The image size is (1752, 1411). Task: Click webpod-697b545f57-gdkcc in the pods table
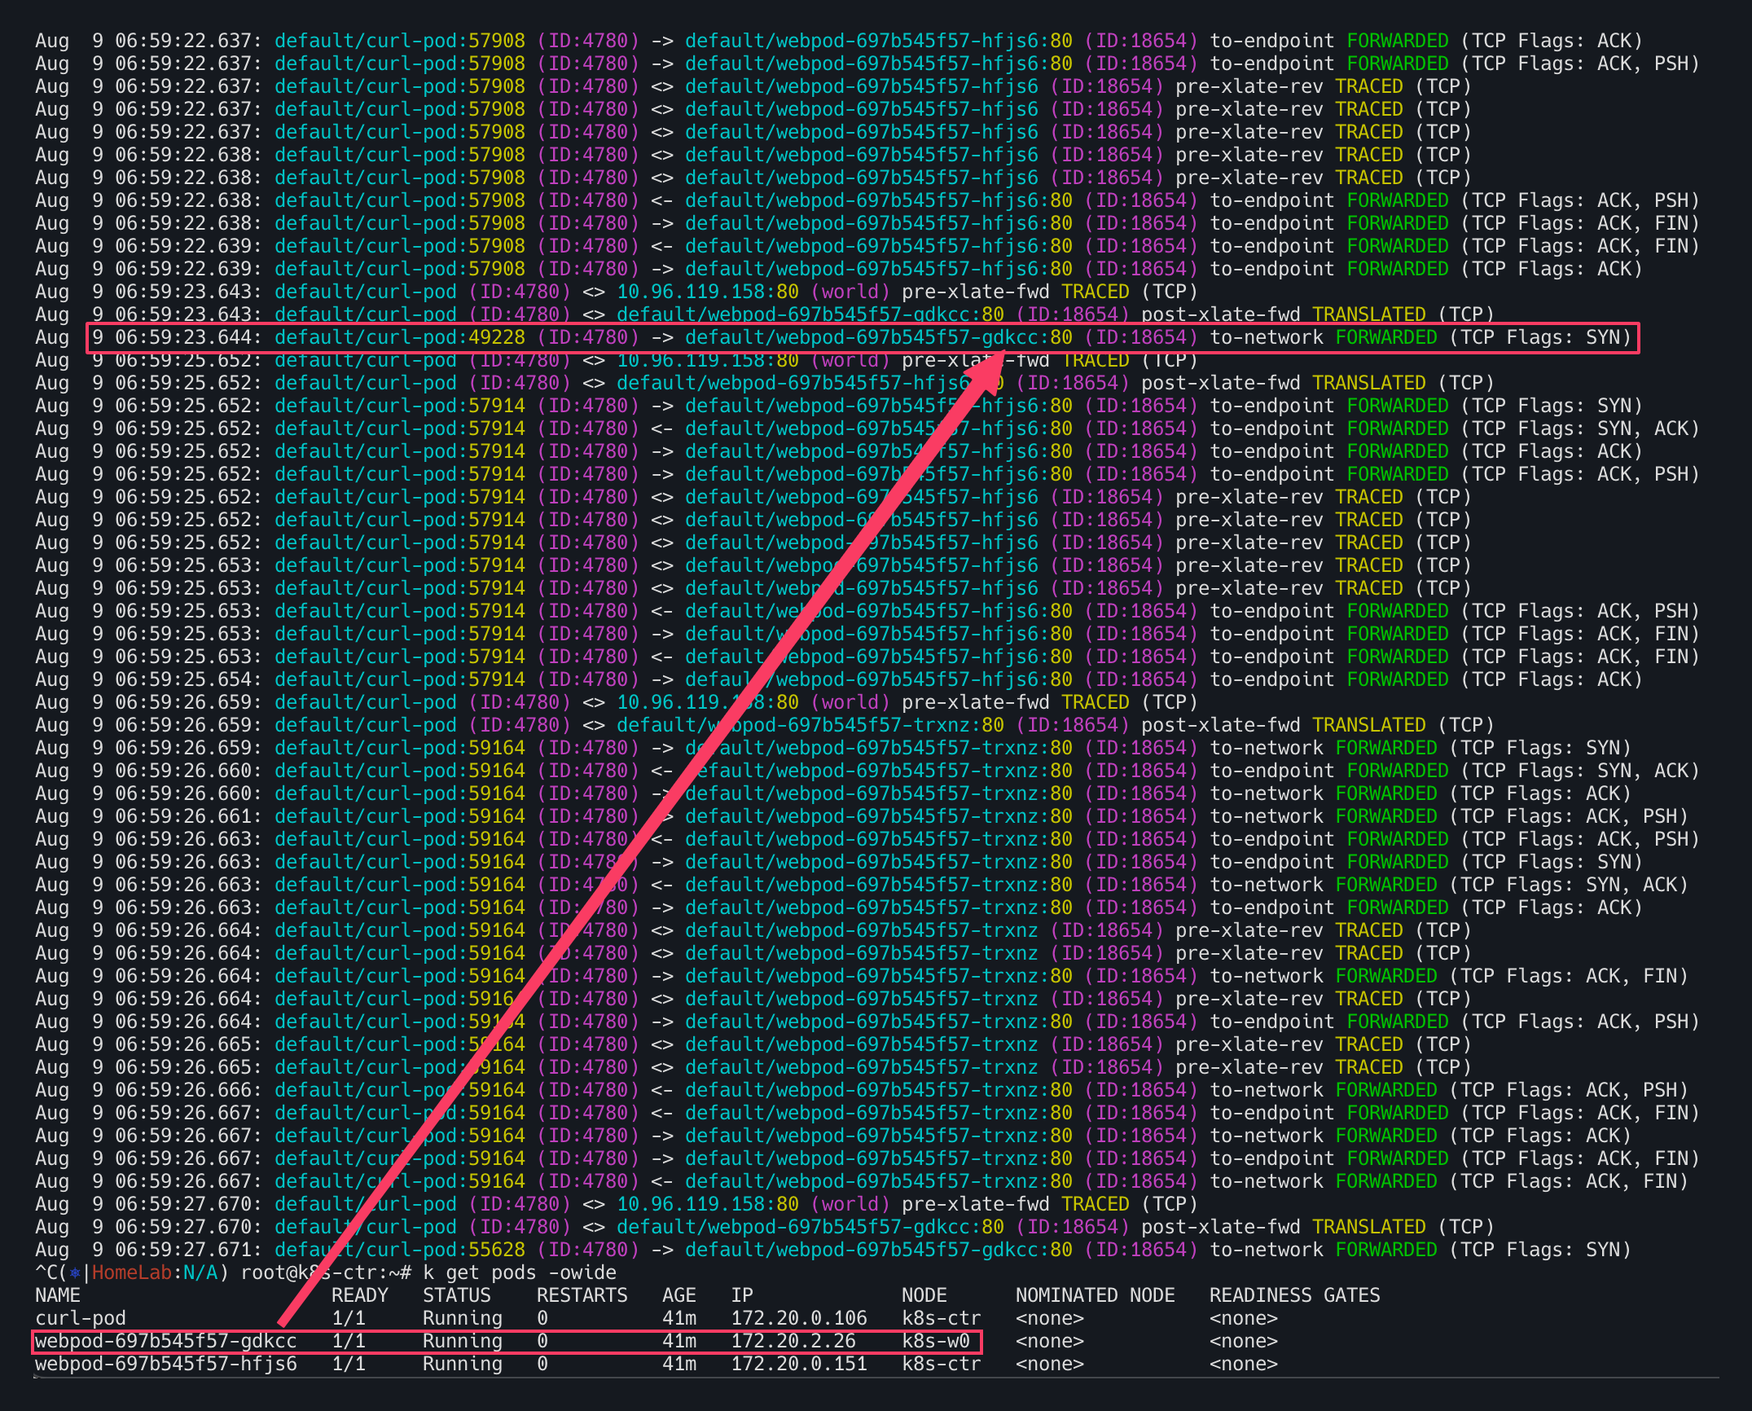(166, 1341)
